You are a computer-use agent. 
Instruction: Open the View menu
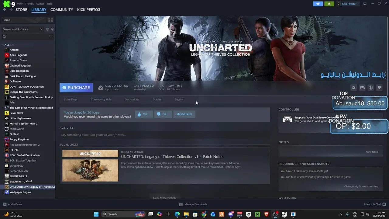click(20, 4)
